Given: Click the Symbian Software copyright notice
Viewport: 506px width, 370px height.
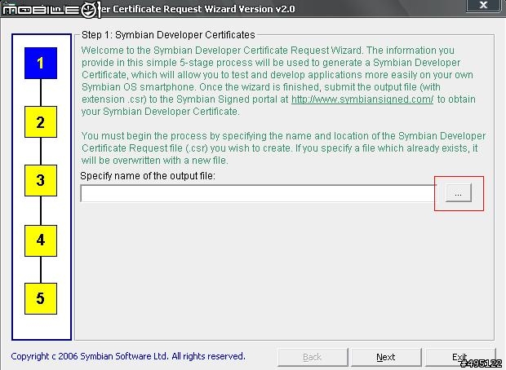Looking at the screenshot, I should click(x=128, y=356).
